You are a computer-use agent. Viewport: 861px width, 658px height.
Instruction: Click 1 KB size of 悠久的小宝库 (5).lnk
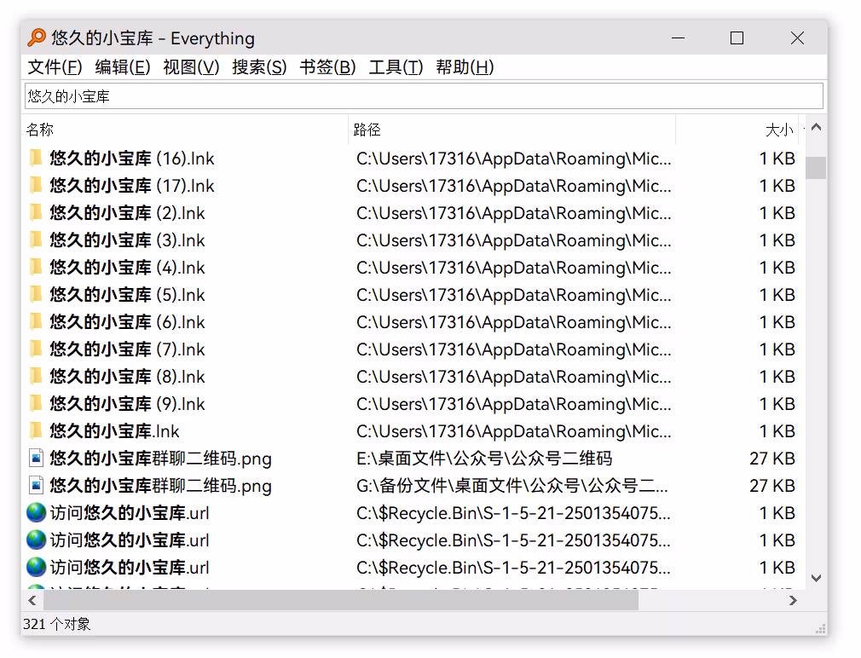coord(777,295)
